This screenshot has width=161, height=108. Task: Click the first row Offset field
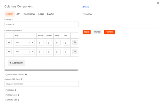pos(49,43)
